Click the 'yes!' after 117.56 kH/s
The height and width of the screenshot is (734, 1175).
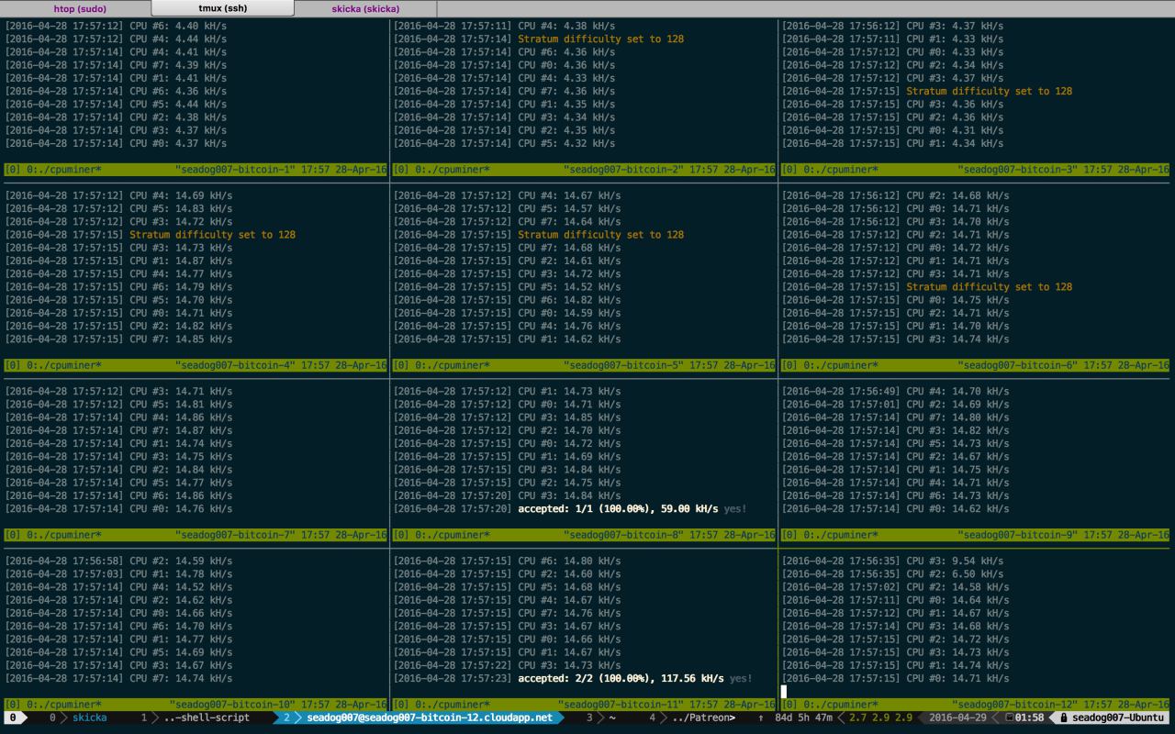pyautogui.click(x=741, y=678)
